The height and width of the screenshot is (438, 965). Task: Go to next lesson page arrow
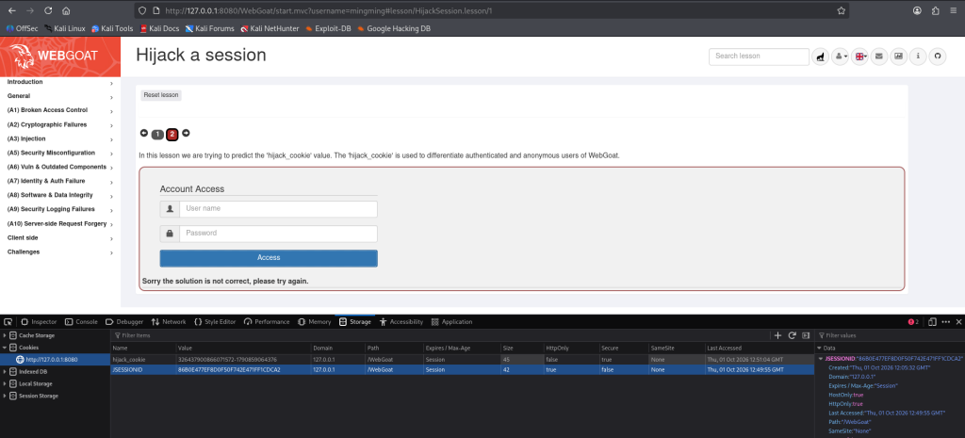(x=186, y=133)
